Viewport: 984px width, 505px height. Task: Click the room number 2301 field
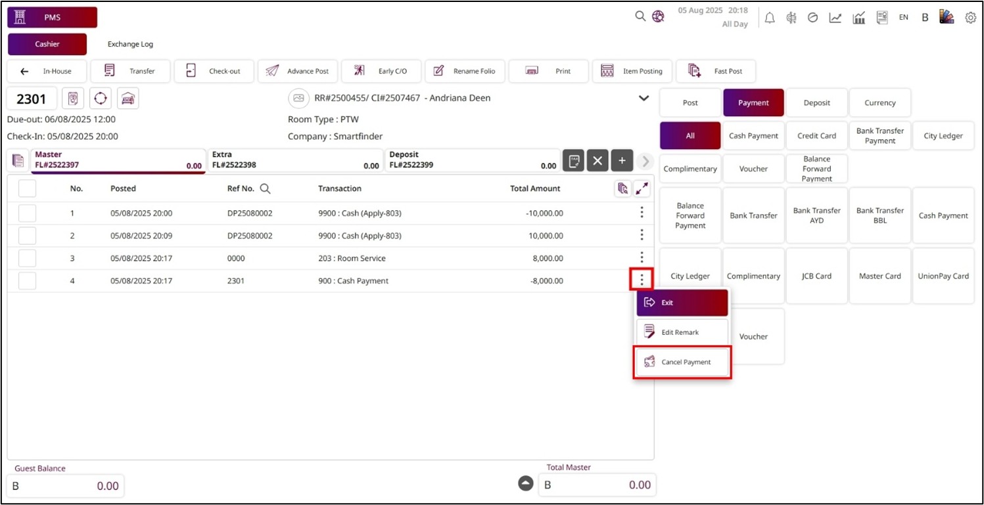click(32, 99)
